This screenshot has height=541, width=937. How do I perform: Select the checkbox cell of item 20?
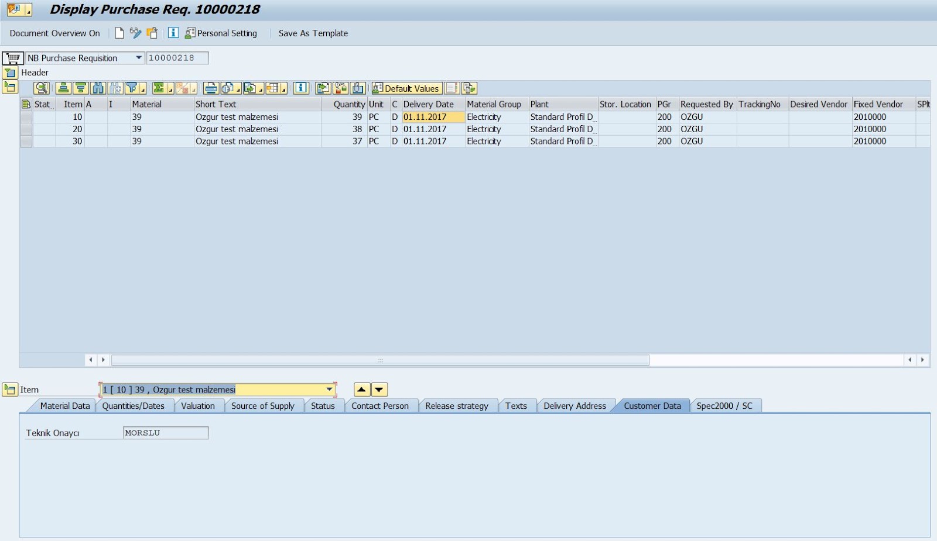(26, 129)
